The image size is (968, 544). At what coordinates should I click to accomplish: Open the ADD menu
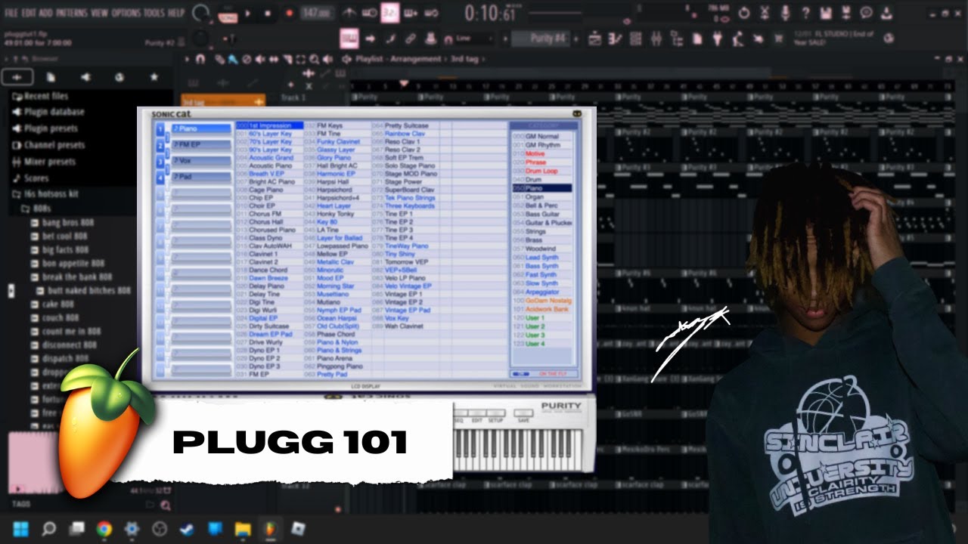46,14
